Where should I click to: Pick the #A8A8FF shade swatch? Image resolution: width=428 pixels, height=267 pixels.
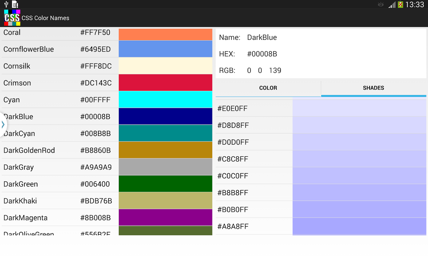pos(359,226)
